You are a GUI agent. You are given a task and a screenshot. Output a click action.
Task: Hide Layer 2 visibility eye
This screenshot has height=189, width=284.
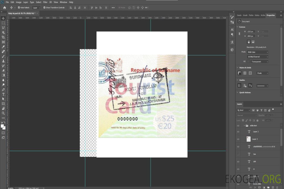coord(238,132)
